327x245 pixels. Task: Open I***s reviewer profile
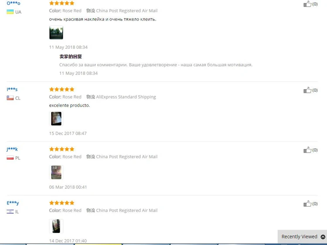point(12,89)
